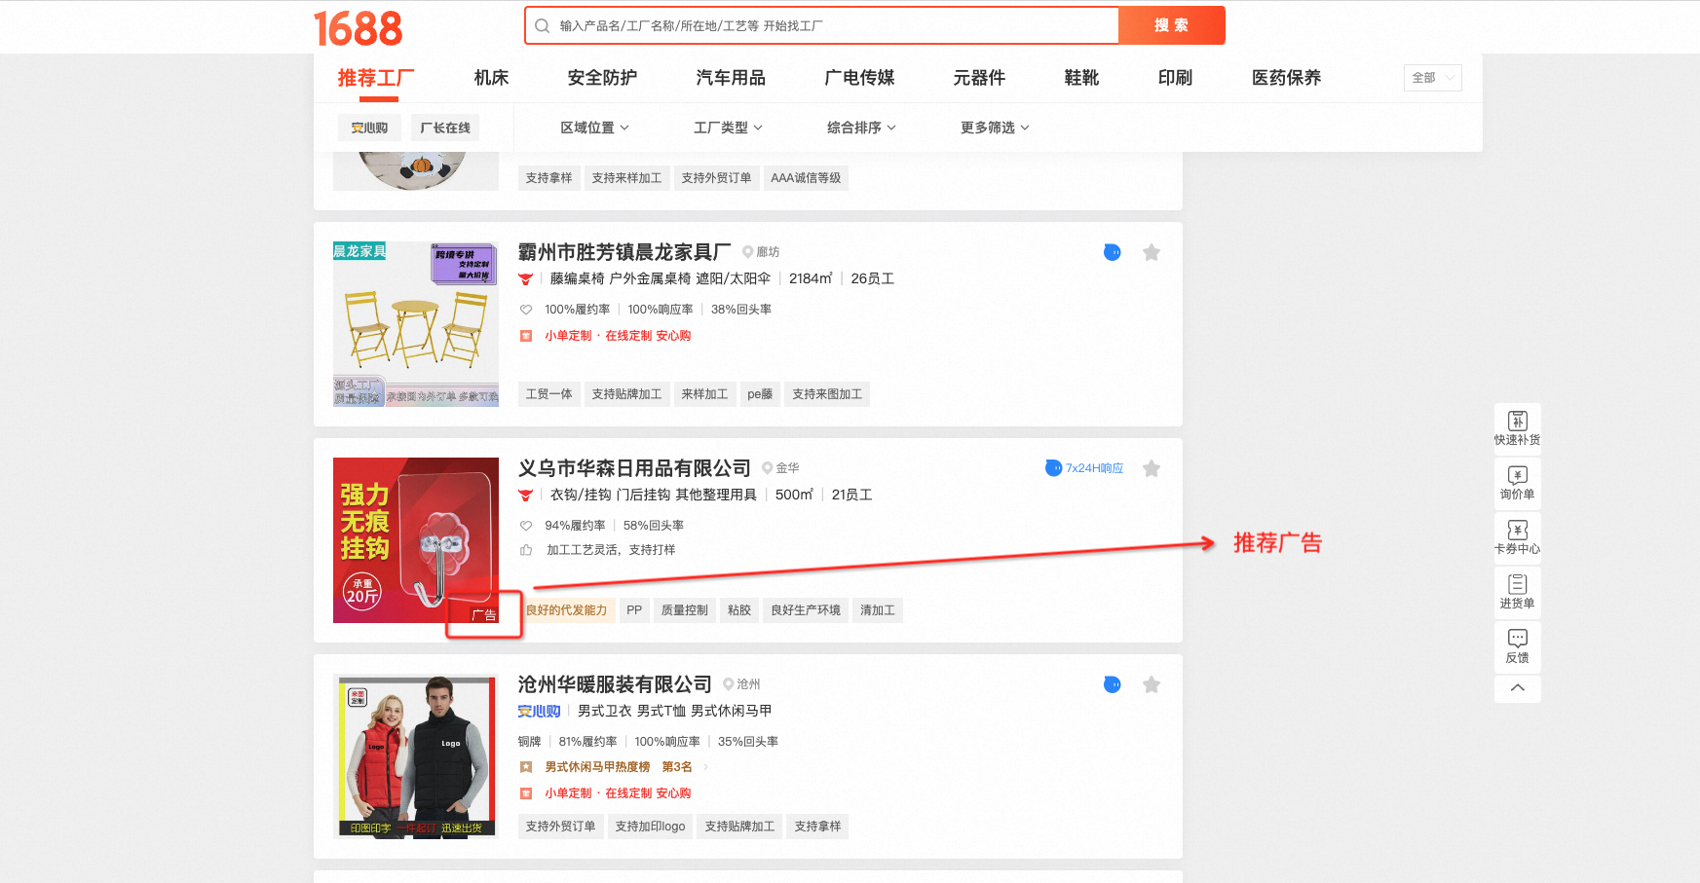Click the orange 搜索 button
The height and width of the screenshot is (883, 1700).
(1171, 25)
